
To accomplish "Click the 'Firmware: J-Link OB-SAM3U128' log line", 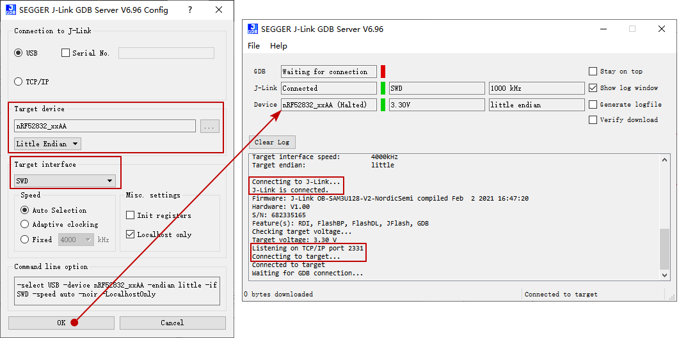I will coord(390,198).
